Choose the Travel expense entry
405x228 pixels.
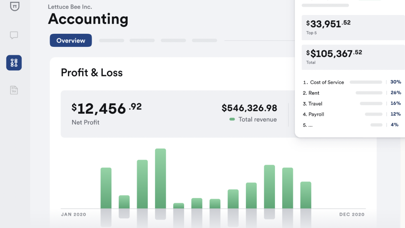pos(315,104)
